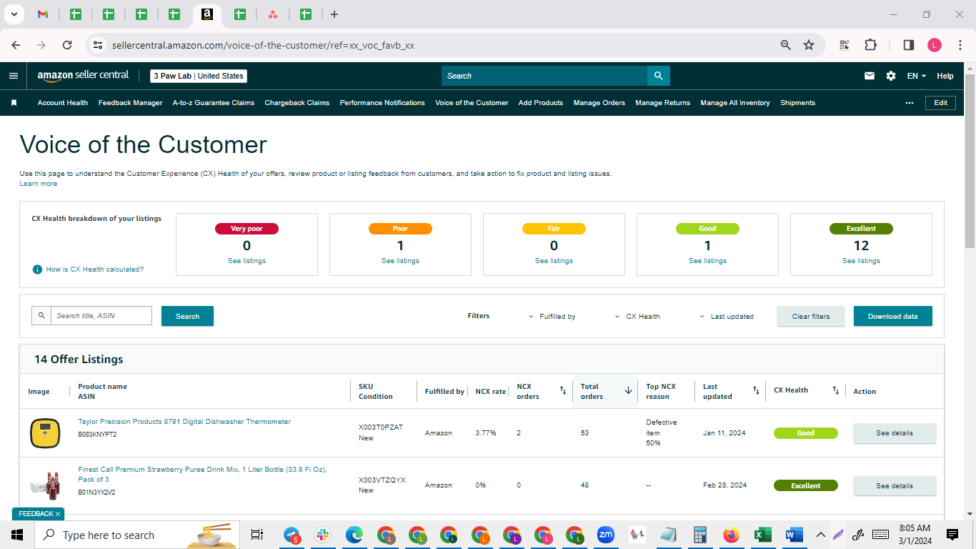
Task: Close the FEEDBACK tab with its X
Action: [58, 514]
